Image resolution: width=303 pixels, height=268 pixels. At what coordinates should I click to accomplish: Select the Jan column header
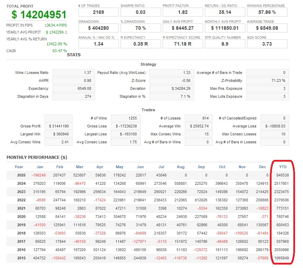(40, 167)
